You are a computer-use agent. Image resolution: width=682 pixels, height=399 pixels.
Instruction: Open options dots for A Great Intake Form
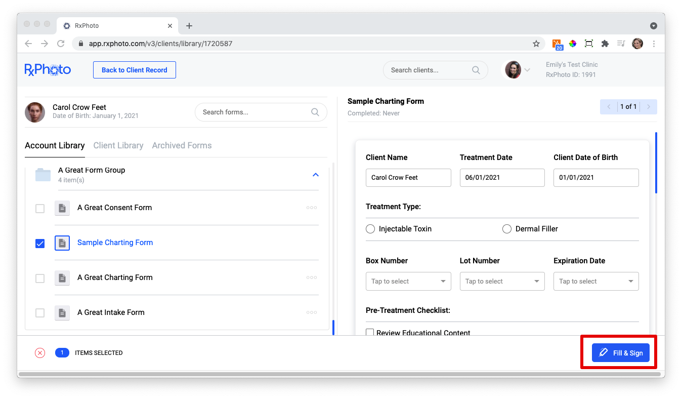click(x=312, y=312)
